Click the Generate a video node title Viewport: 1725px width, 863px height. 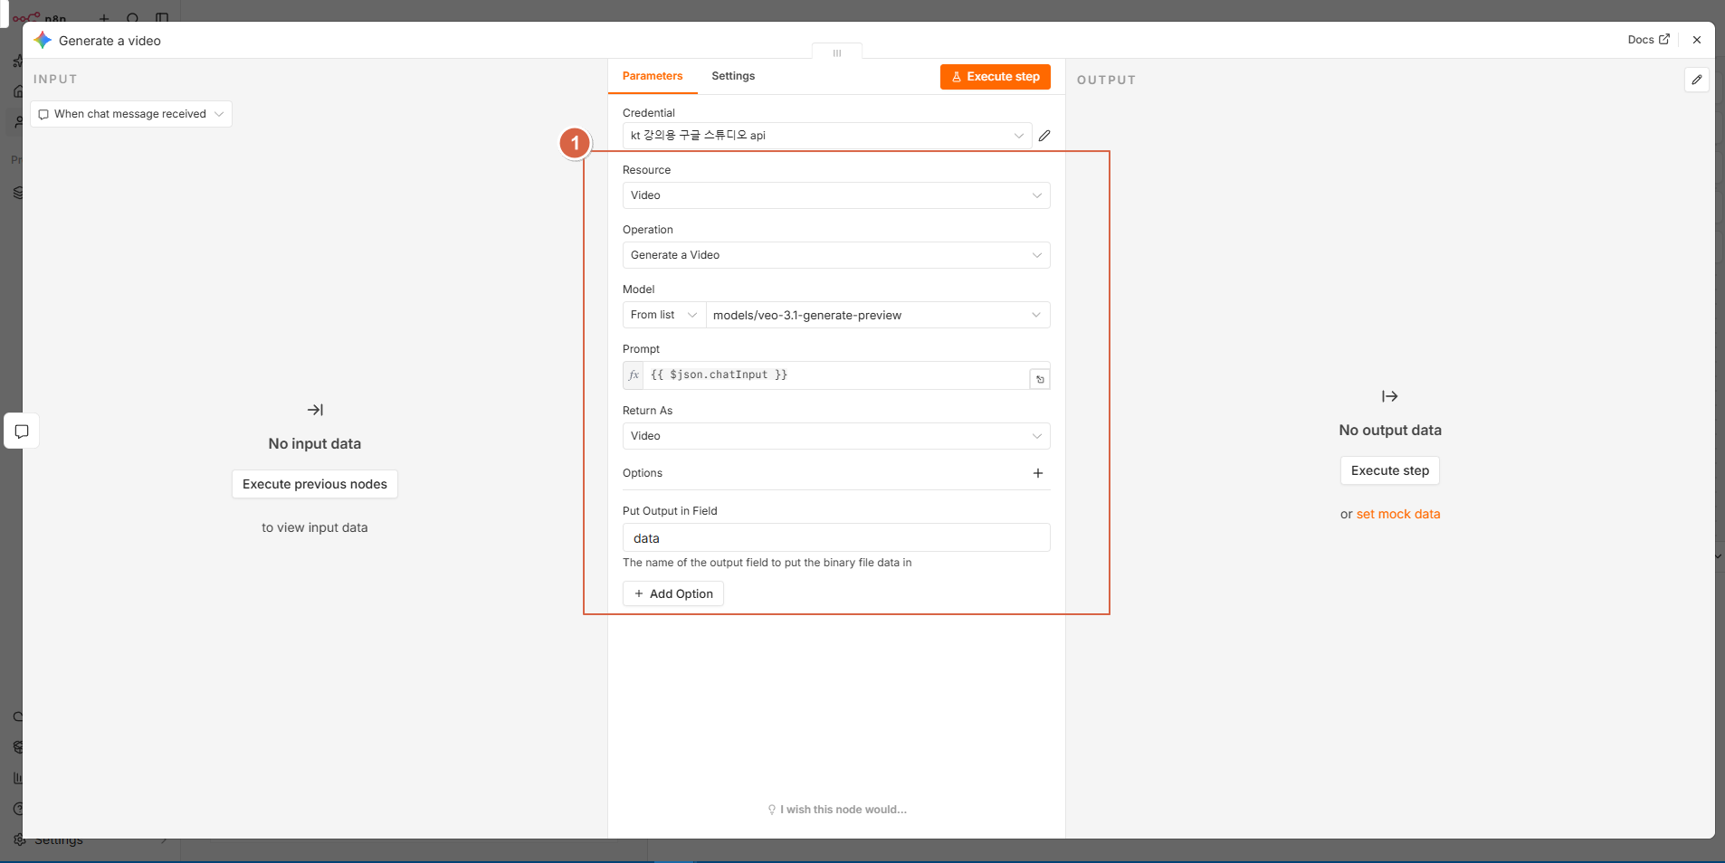click(110, 41)
